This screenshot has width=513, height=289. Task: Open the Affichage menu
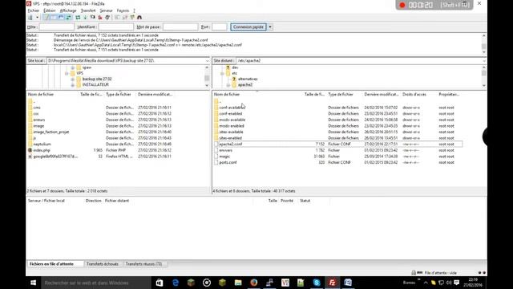68,10
